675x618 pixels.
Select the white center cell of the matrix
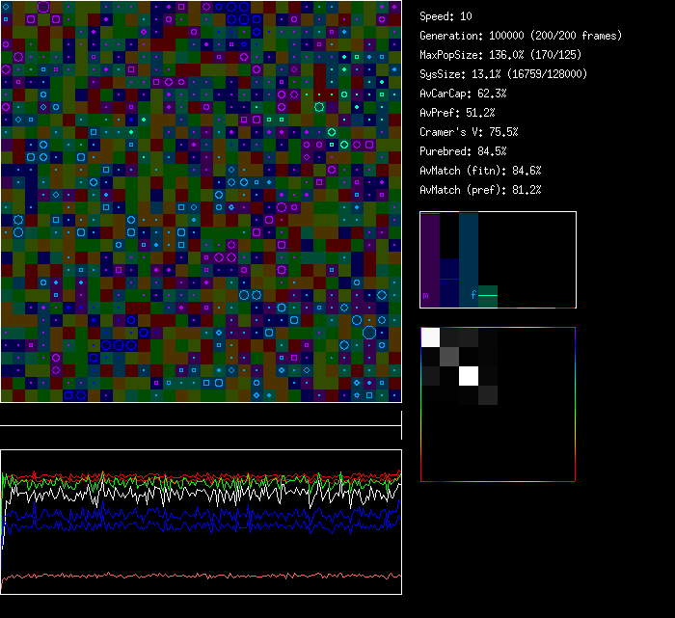click(x=469, y=375)
